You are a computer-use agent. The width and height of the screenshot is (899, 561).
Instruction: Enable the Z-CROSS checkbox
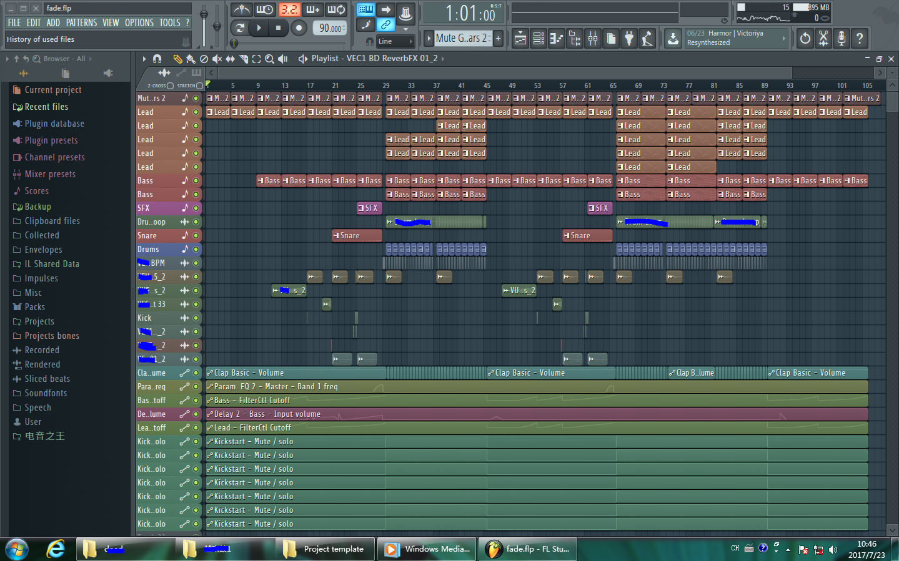[170, 85]
